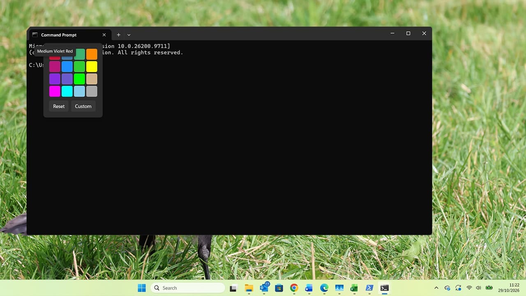Launch File Explorer from taskbar
The height and width of the screenshot is (296, 526).
click(x=249, y=288)
